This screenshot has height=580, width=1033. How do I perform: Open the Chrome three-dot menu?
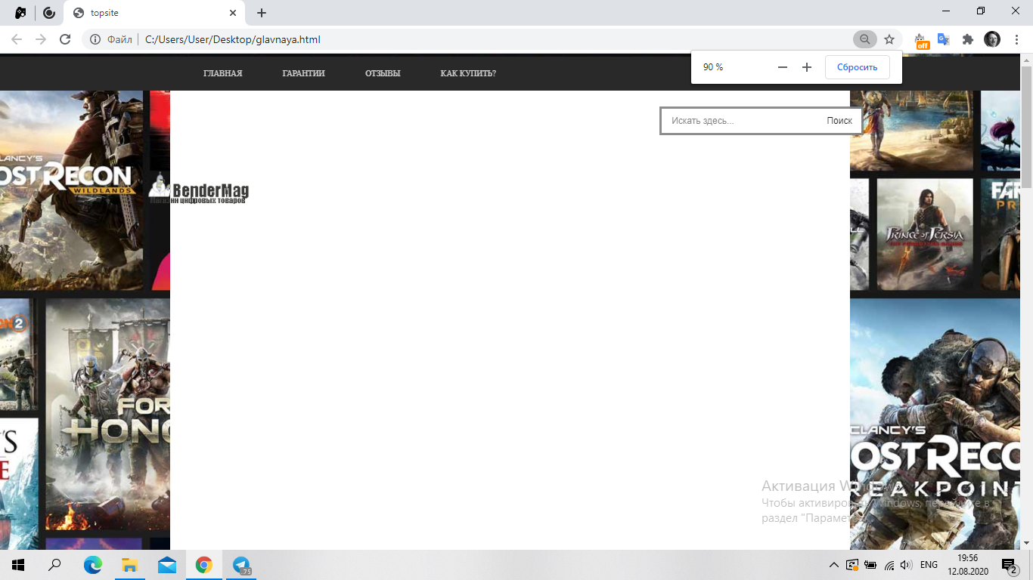point(1016,39)
